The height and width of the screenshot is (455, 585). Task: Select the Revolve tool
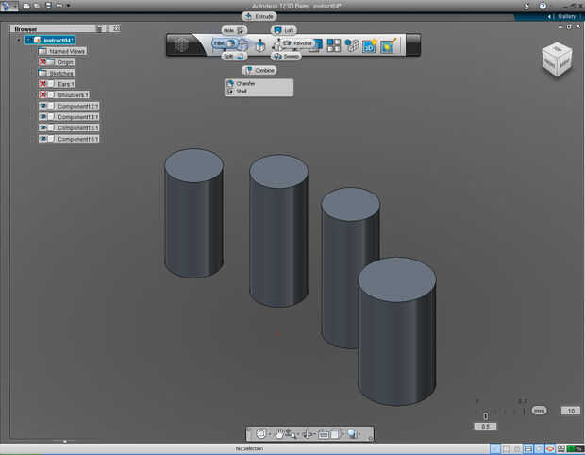click(297, 43)
